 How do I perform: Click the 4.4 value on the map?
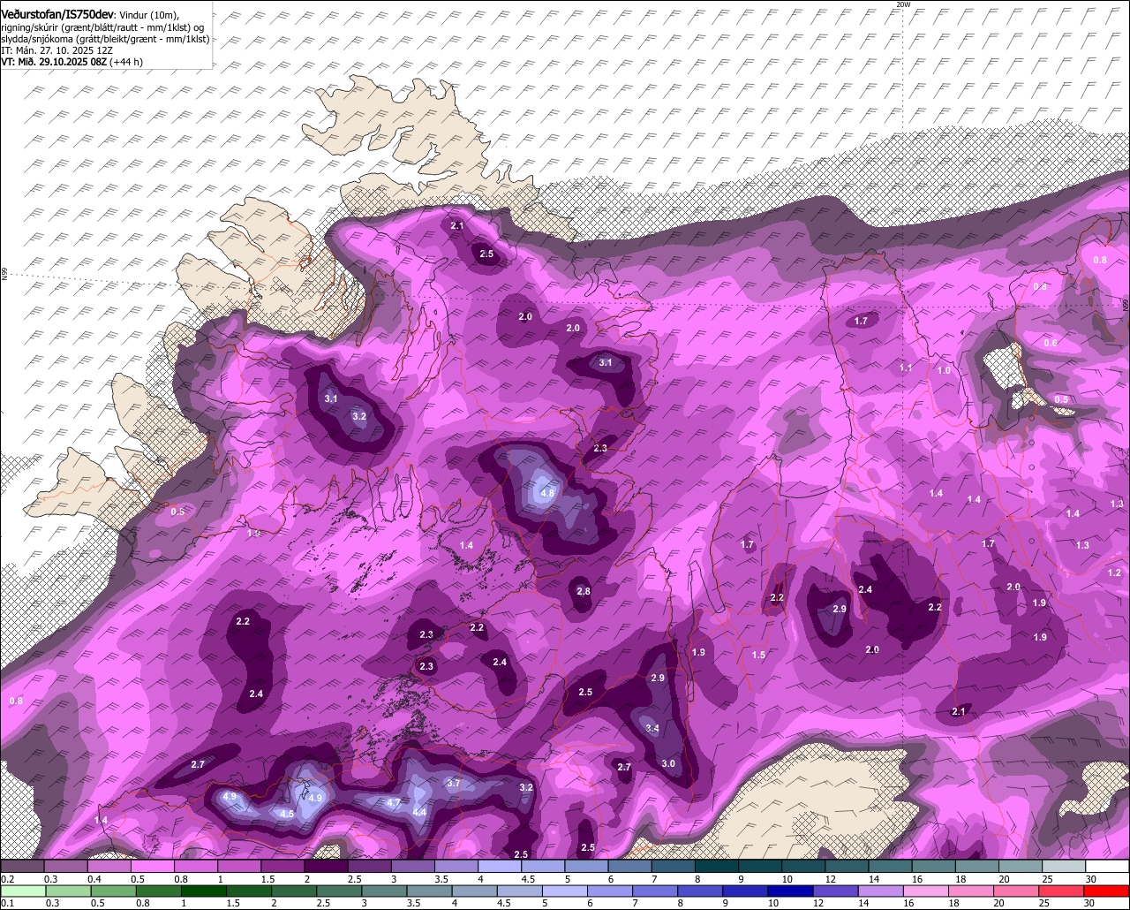click(x=420, y=812)
